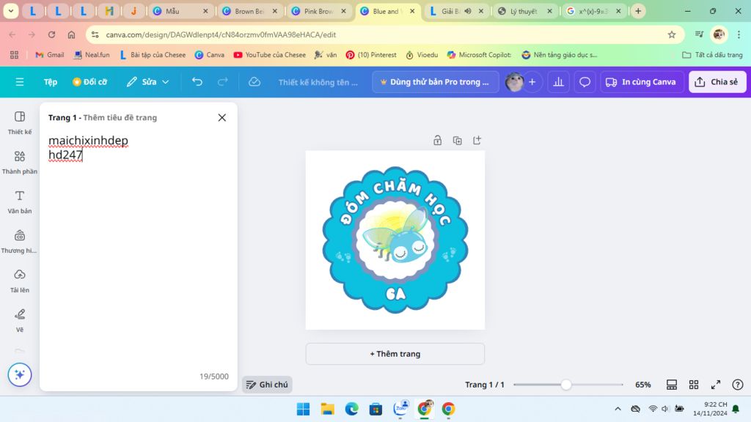Open the Gmail bookmark
Image resolution: width=751 pixels, height=422 pixels.
(x=50, y=55)
